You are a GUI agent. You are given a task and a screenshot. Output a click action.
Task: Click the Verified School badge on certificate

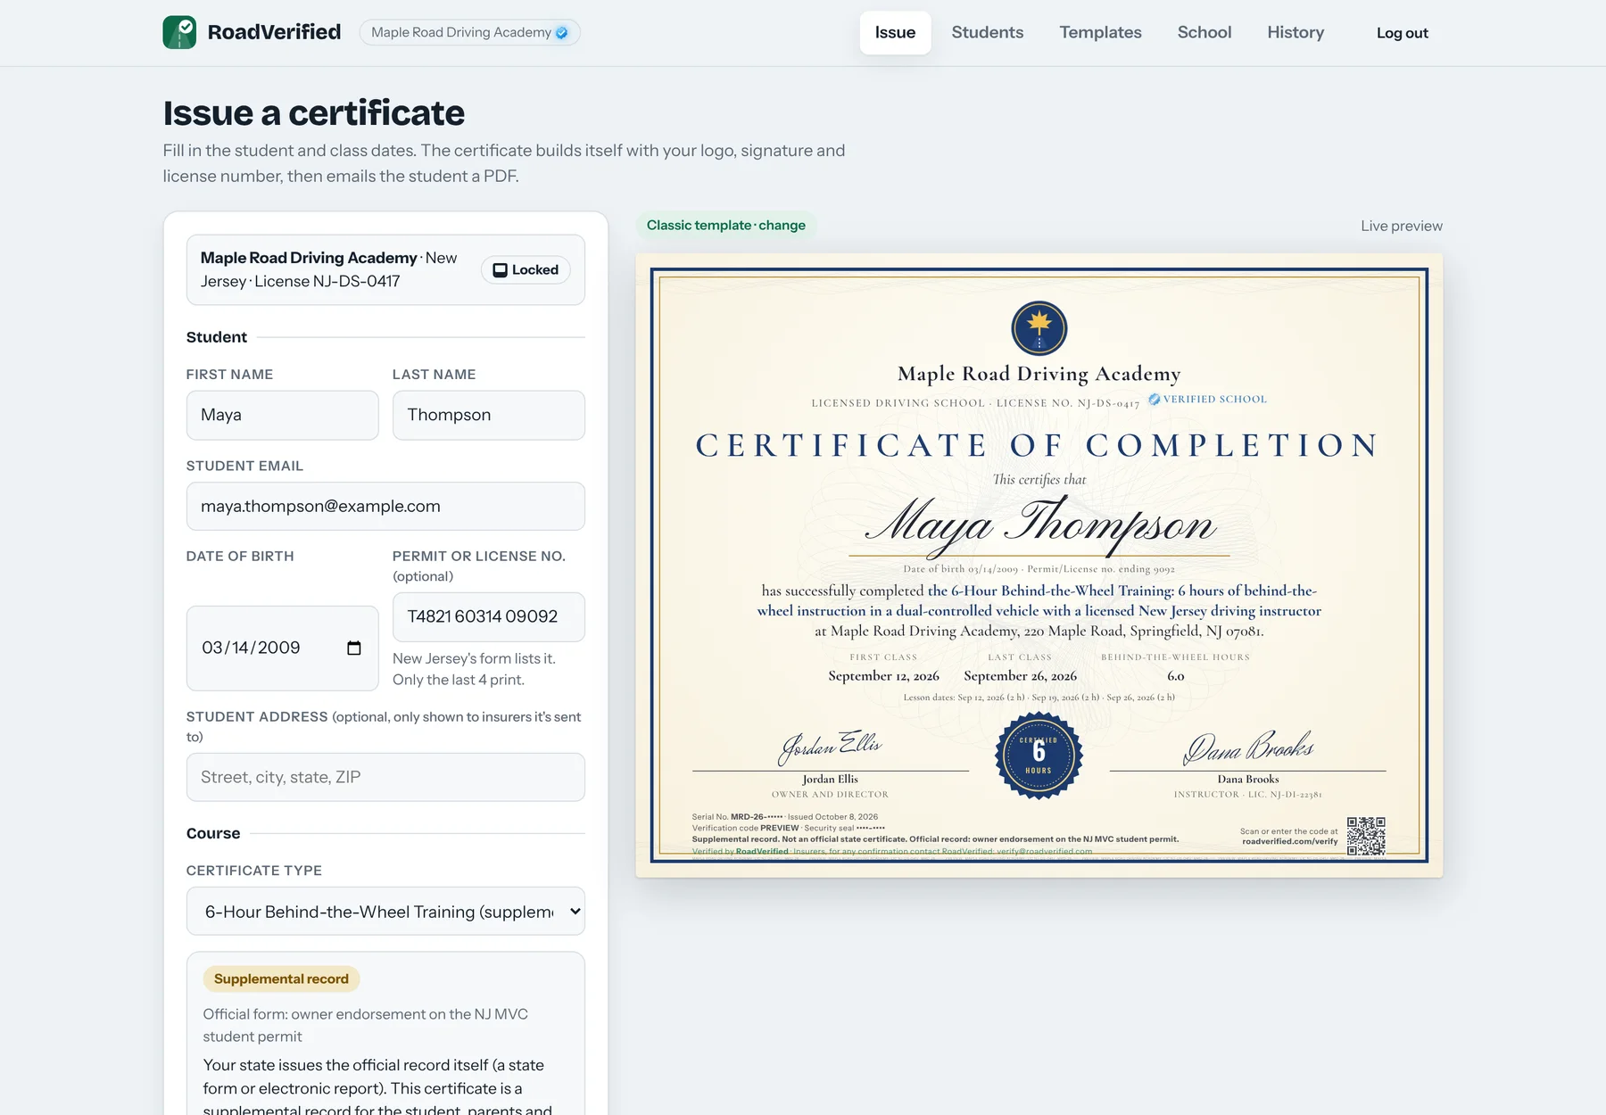tap(1207, 399)
